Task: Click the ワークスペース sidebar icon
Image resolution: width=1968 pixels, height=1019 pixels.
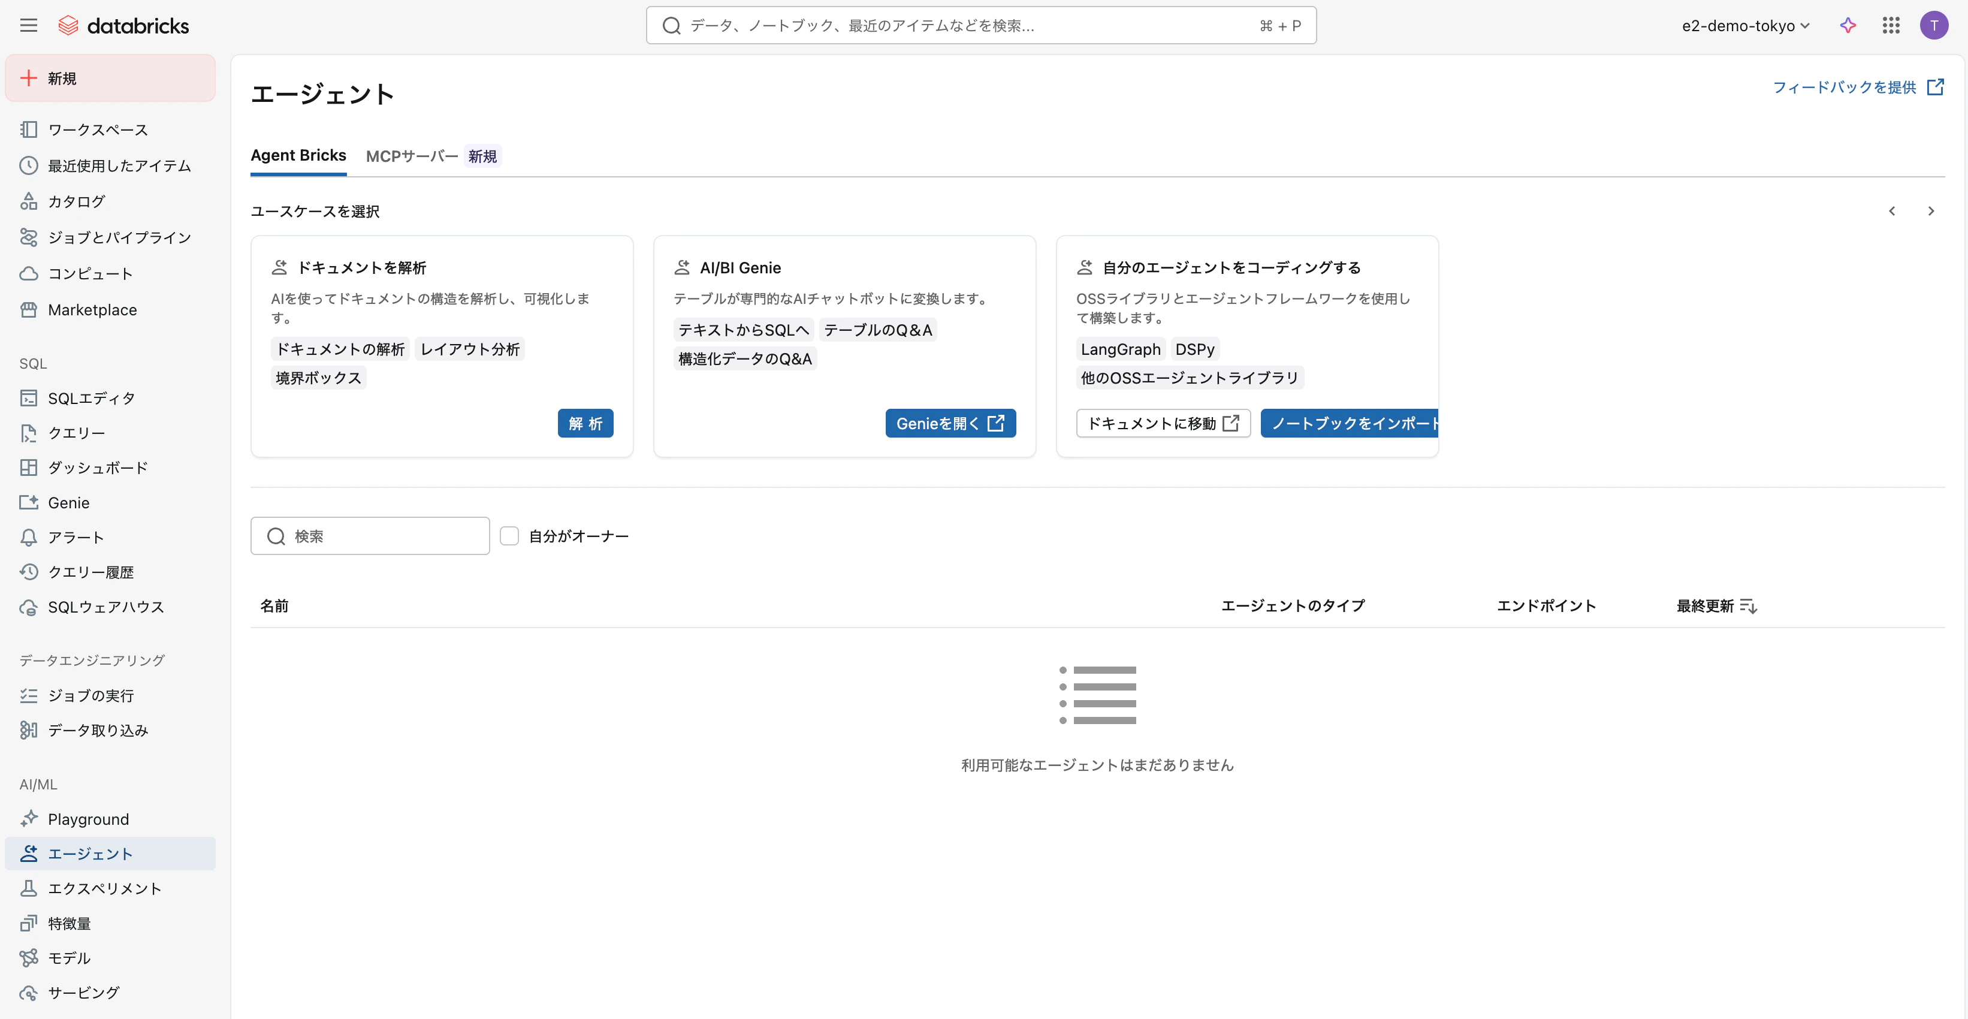Action: tap(28, 129)
